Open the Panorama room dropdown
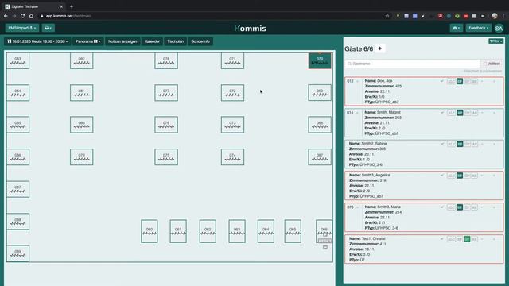The width and height of the screenshot is (509, 286). (87, 41)
